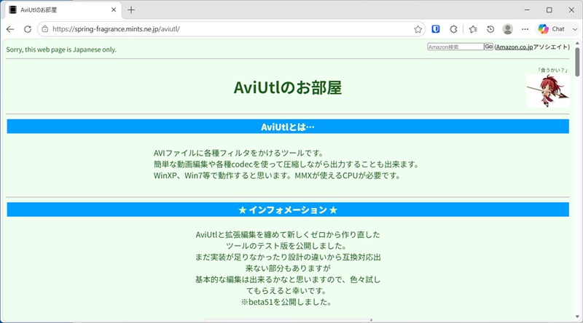This screenshot has width=583, height=323.
Task: Click the Amazon検索 input field
Action: [455, 47]
